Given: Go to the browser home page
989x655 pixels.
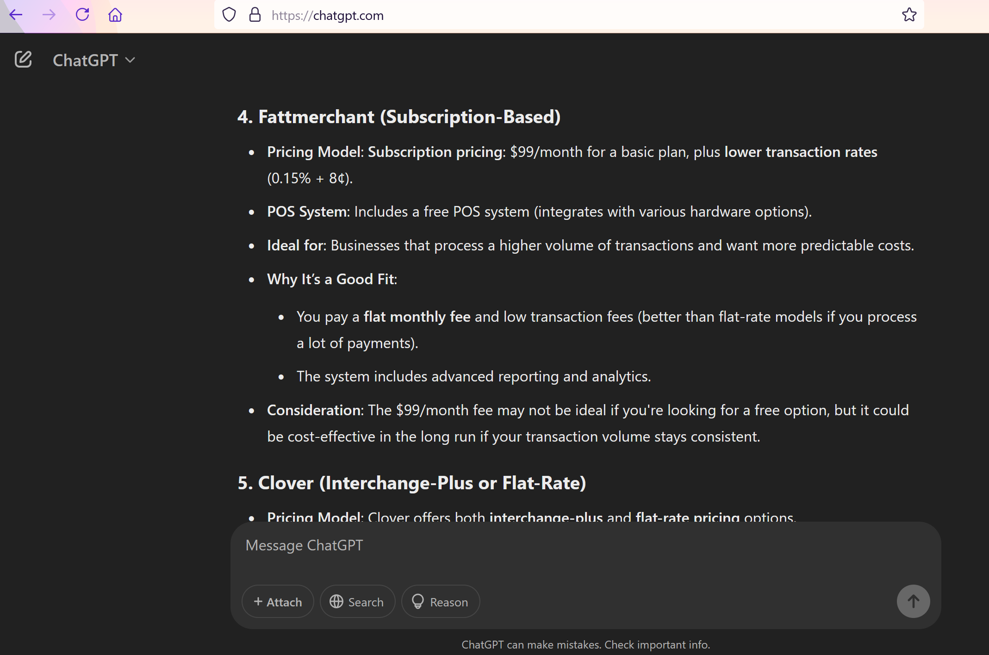Looking at the screenshot, I should pyautogui.click(x=115, y=15).
